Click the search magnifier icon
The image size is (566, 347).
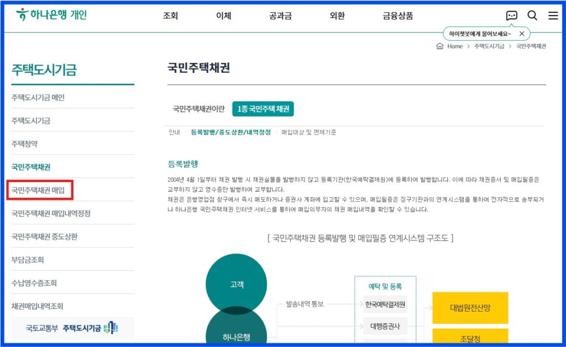(532, 15)
